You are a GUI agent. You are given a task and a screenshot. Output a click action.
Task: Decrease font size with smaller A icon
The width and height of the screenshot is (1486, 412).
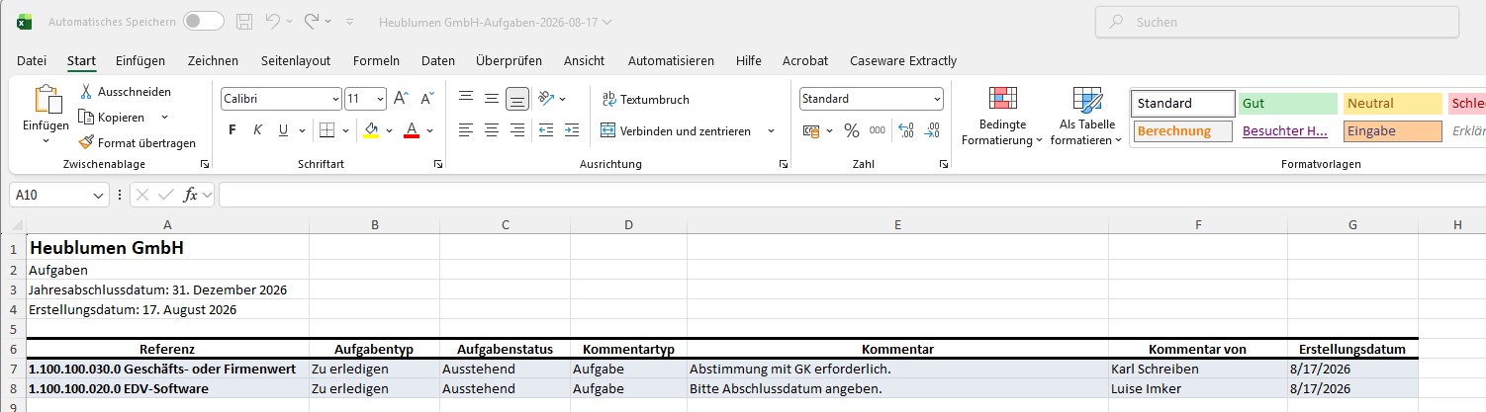pyautogui.click(x=427, y=99)
